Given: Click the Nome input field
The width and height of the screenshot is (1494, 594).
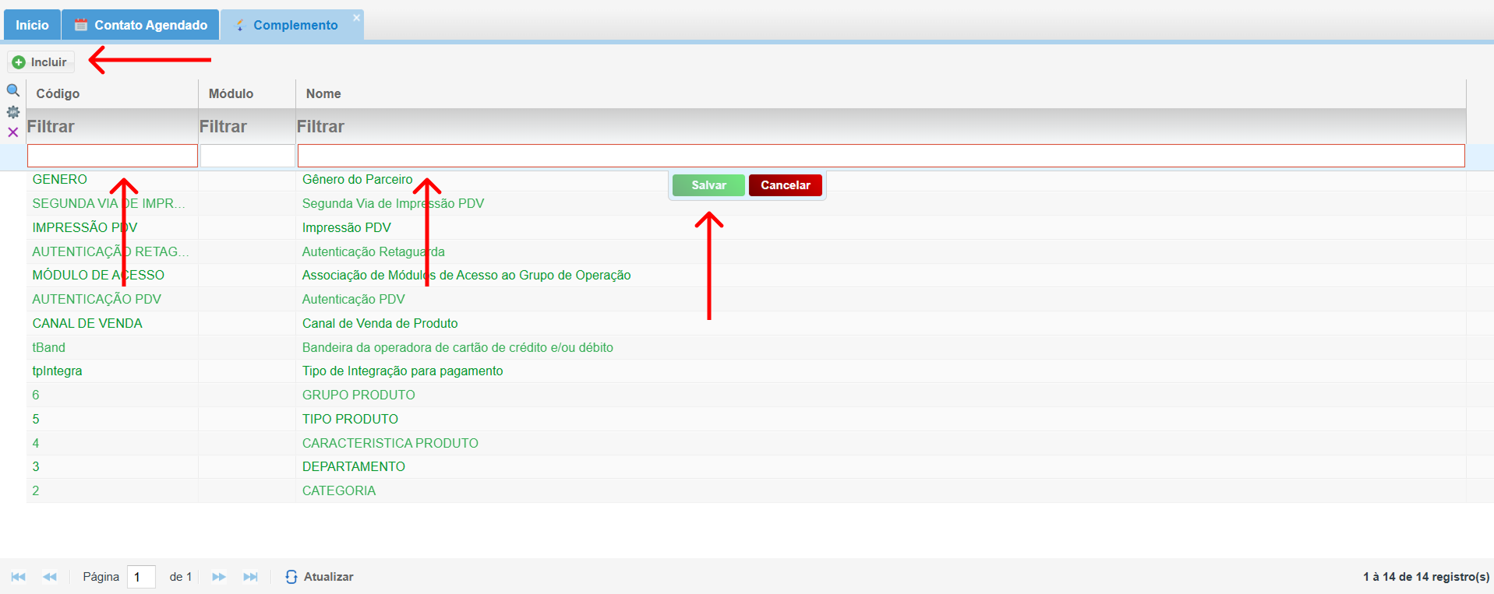Looking at the screenshot, I should [x=881, y=156].
